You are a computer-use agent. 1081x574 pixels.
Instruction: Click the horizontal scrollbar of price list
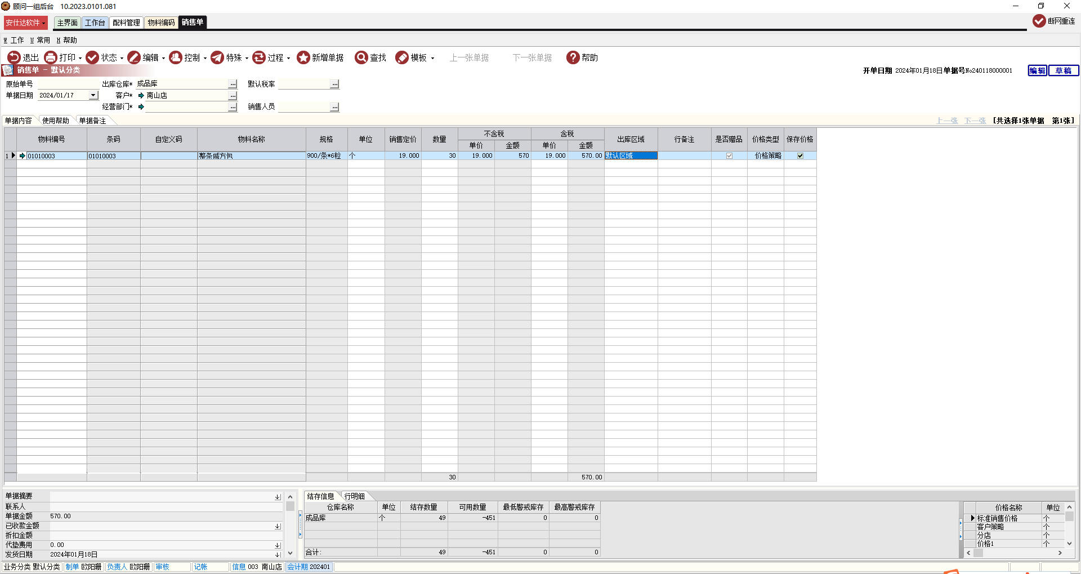[x=1014, y=553]
